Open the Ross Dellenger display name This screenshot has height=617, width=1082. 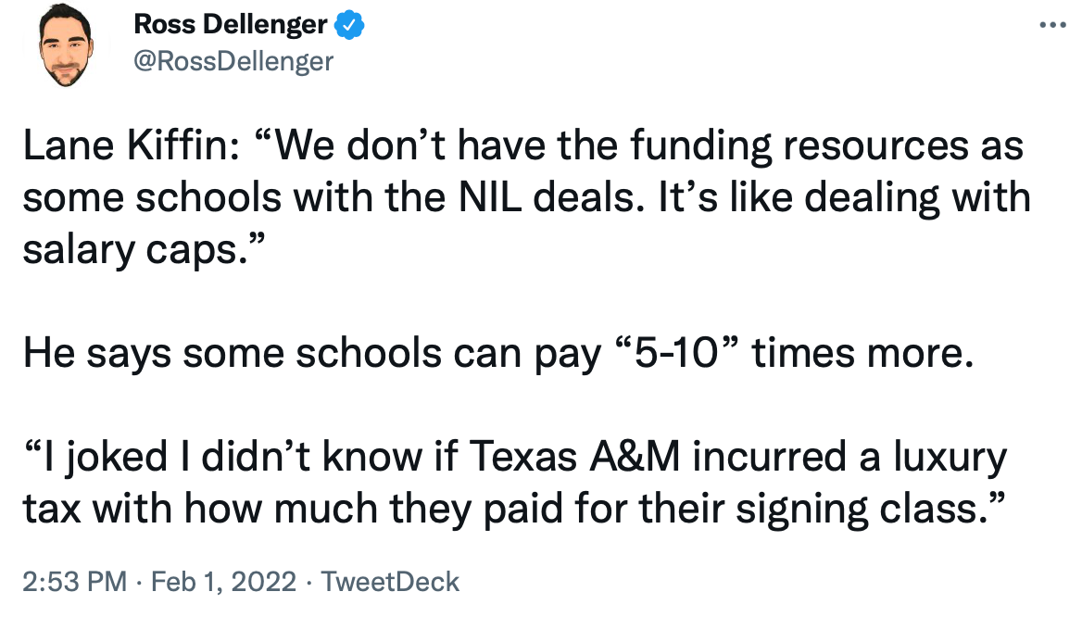coord(231,26)
